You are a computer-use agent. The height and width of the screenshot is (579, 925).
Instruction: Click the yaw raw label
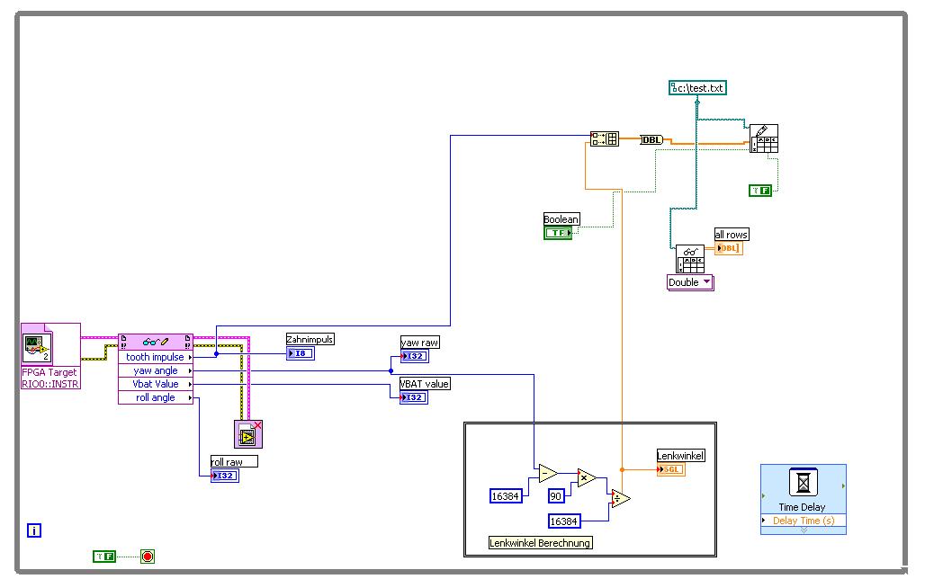(x=419, y=343)
